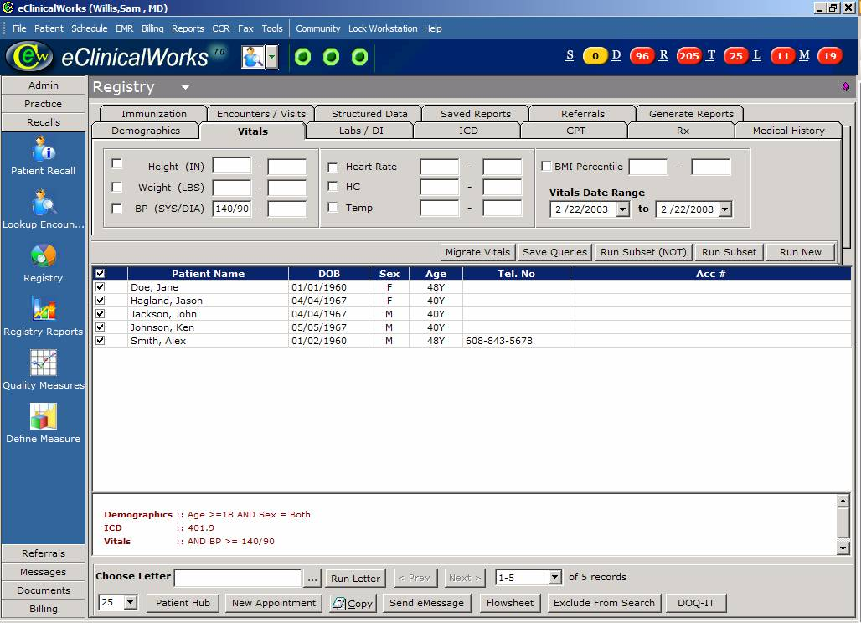Switch to the ICD tab
861x623 pixels.
(x=468, y=131)
